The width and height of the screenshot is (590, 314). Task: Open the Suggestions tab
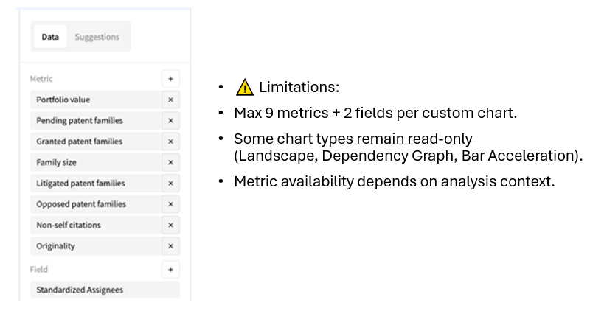click(97, 37)
